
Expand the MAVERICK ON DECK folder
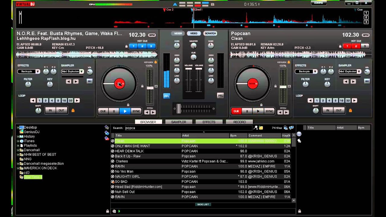tap(18, 168)
